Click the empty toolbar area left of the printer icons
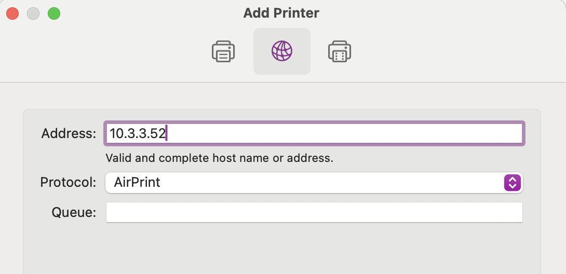Viewport: 566px width, 274px height. pyautogui.click(x=104, y=51)
